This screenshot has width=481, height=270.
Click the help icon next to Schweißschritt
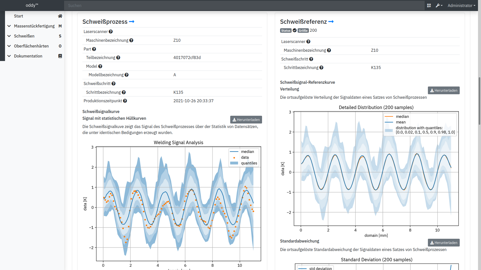click(x=114, y=83)
